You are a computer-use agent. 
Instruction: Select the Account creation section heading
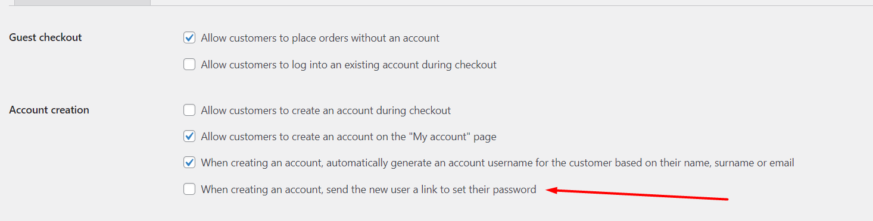[49, 110]
